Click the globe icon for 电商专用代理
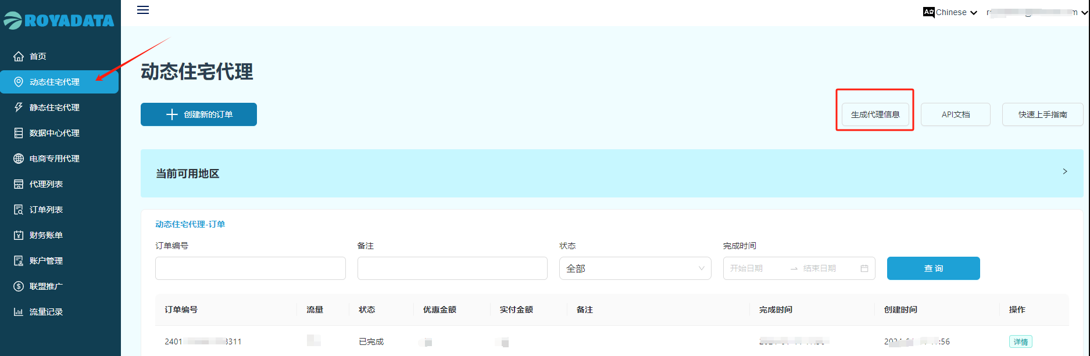The image size is (1090, 356). 19,159
